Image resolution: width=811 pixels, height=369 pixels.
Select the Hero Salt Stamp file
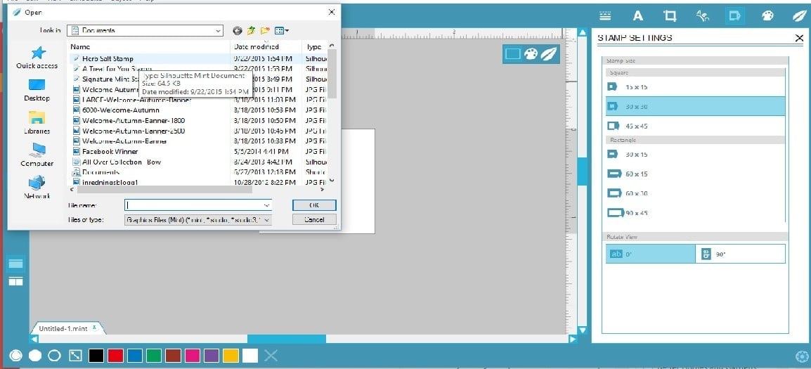(x=108, y=58)
